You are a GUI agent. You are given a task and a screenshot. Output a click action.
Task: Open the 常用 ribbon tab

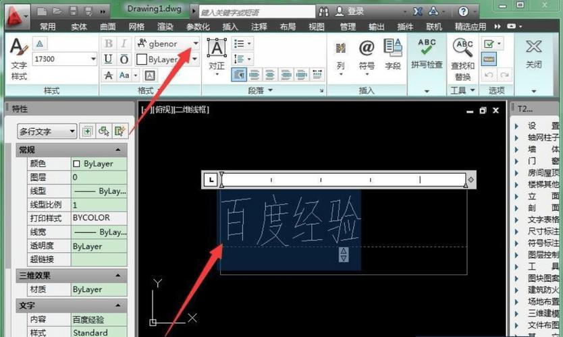click(x=48, y=27)
